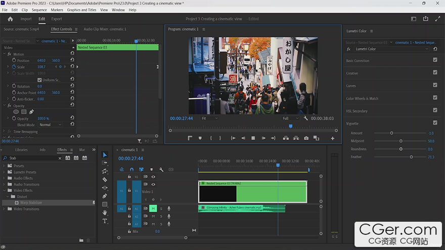The width and height of the screenshot is (445, 250).
Task: Unmute audio track A1 with M button
Action: click(x=153, y=209)
